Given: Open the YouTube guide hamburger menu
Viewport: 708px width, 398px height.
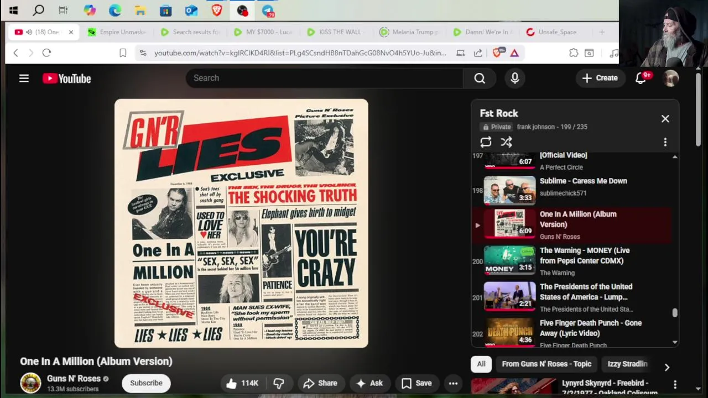Looking at the screenshot, I should [24, 78].
